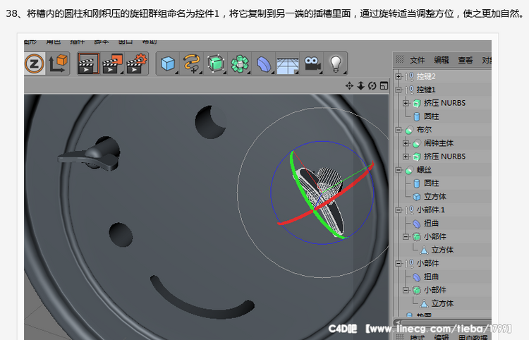Click the null icon beside 控键2

(x=410, y=77)
